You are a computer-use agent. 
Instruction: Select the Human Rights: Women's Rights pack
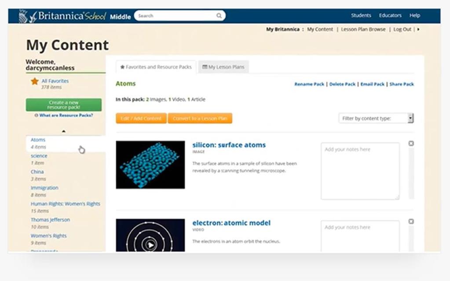click(66, 204)
